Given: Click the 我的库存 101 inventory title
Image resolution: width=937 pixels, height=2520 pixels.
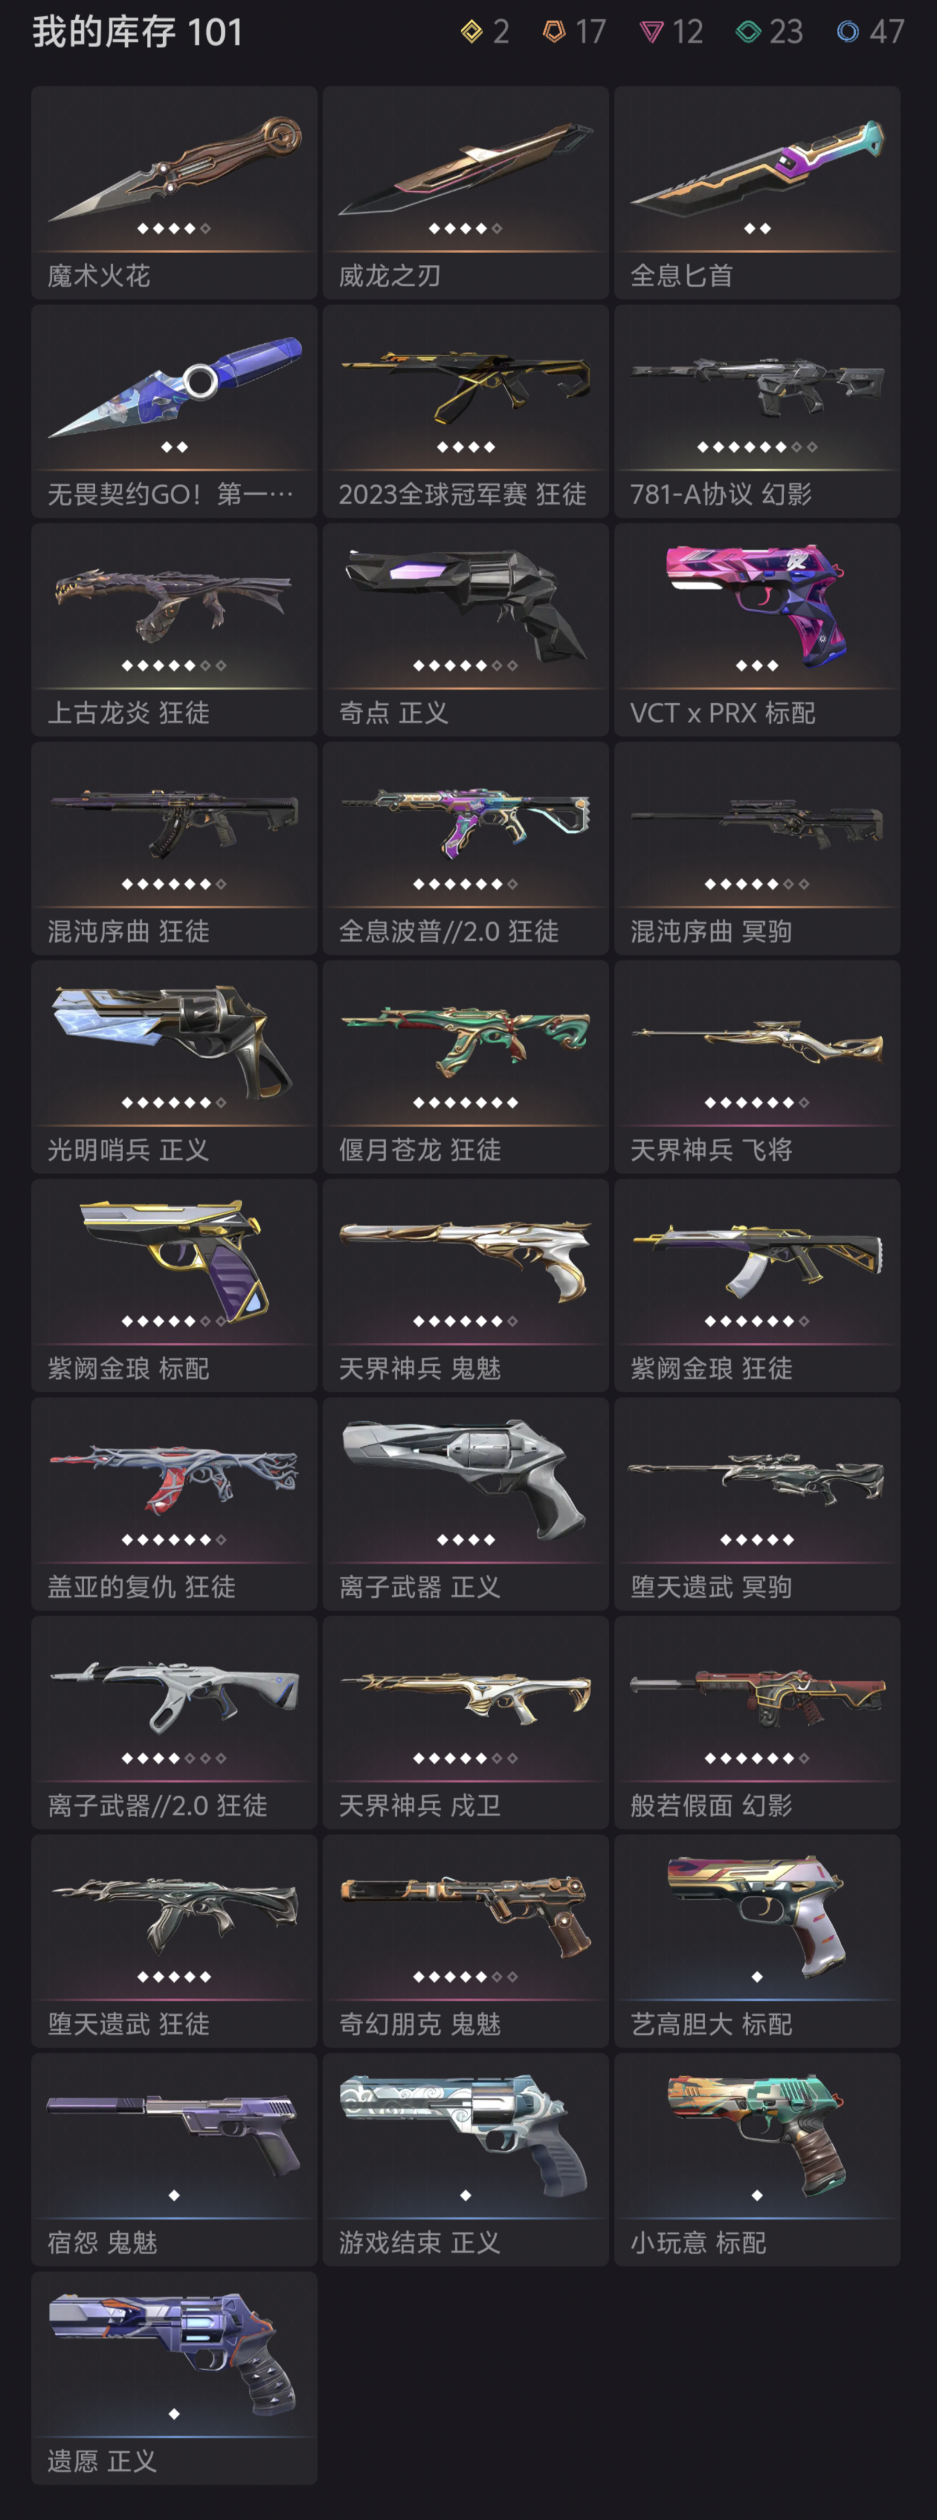Looking at the screenshot, I should [138, 33].
